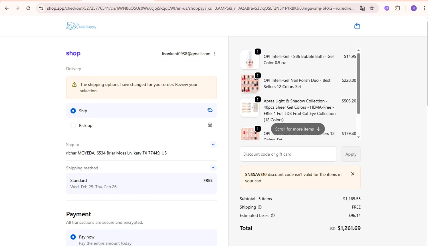Select the Ship delivery option
428x246 pixels.
(73, 111)
